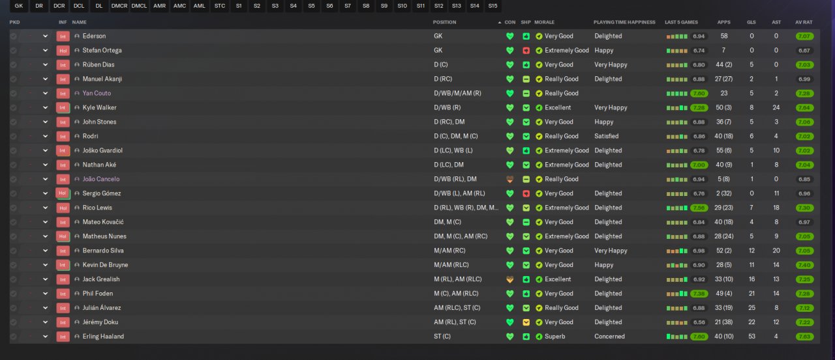Screen dimensions: 835x360
Task: Click Rodri's morale arrow icon
Action: 539,137
